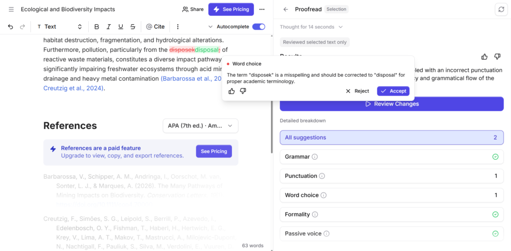
Task: Click the Review Changes button
Action: tap(392, 104)
